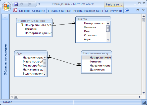Select Назначение судна field in Суда

pos(33,69)
